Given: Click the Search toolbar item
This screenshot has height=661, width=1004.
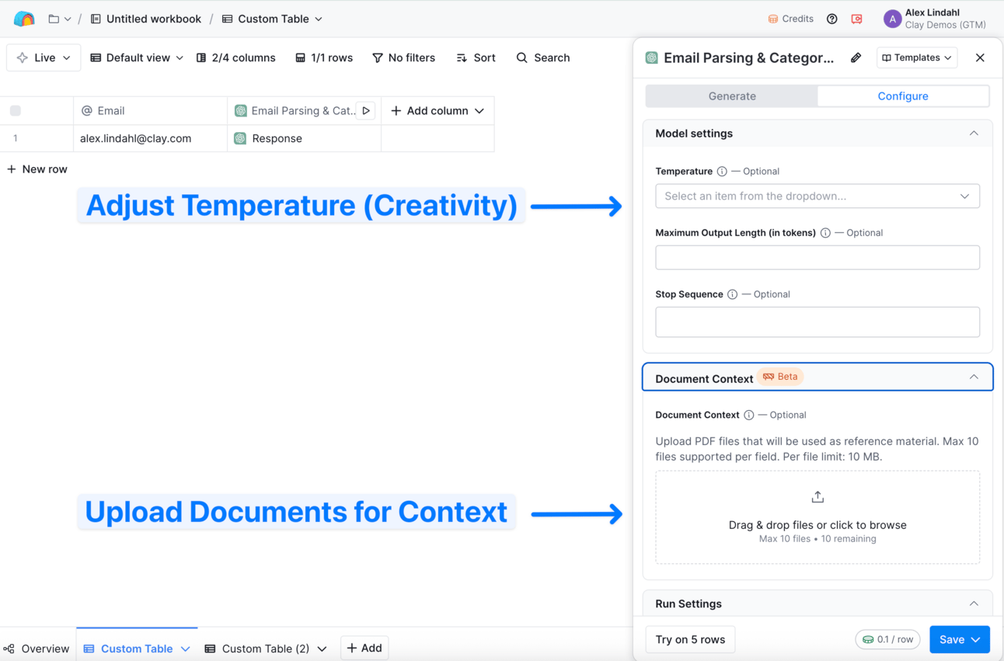Looking at the screenshot, I should pos(543,57).
